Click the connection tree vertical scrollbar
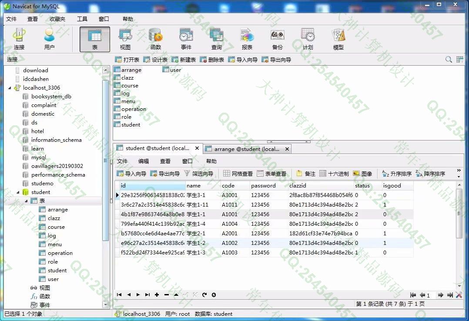Viewport: 469px width, 321px height. (105, 160)
